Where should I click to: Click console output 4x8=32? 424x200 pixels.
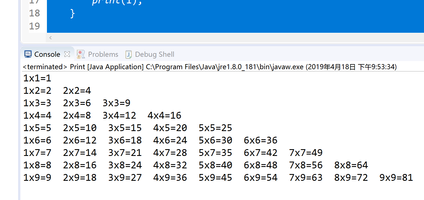[x=170, y=165]
